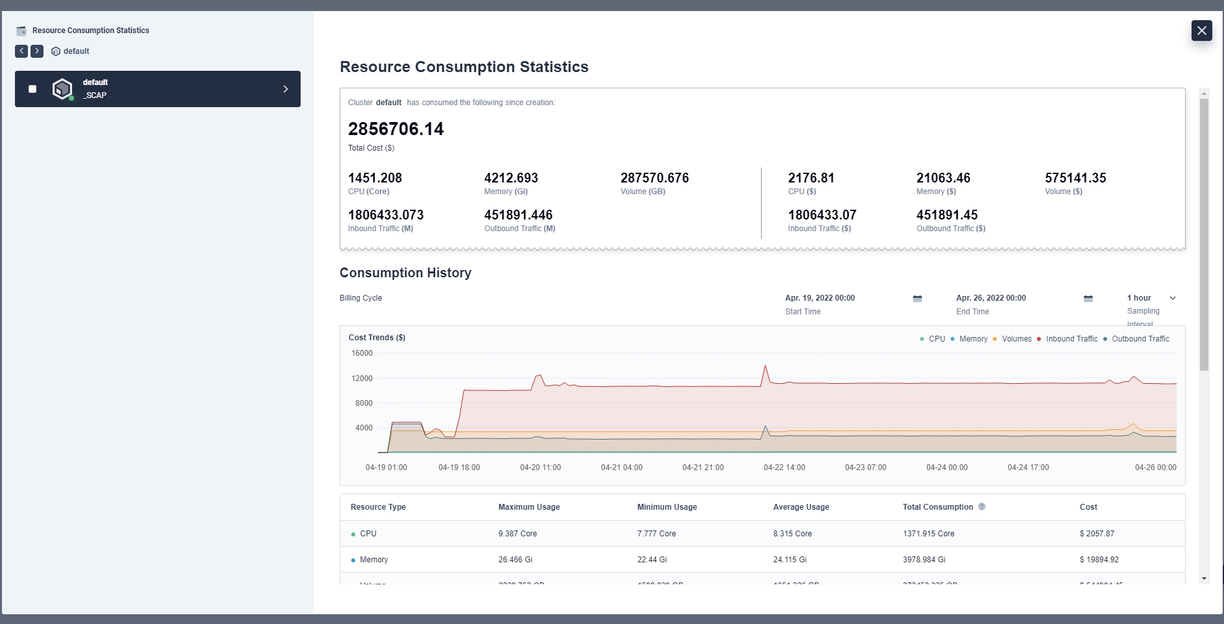Click the End Time date field
The width and height of the screenshot is (1224, 624).
(x=991, y=298)
